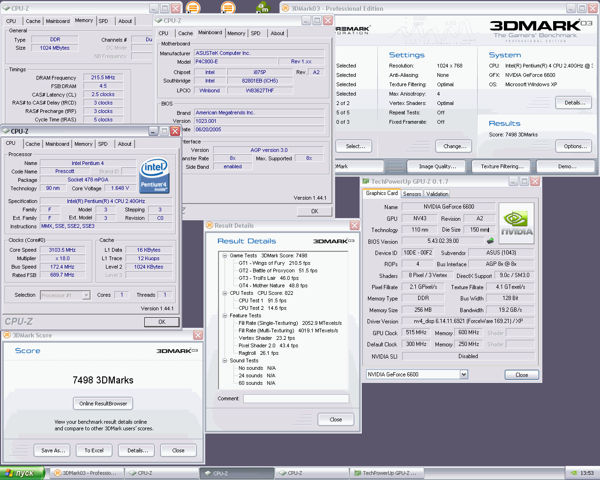Click title icon of CPU-Z window showing Processor
Image resolution: width=600 pixels, height=480 pixels.
click(6, 131)
